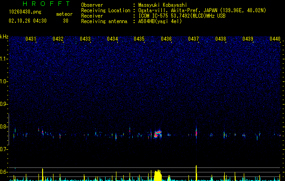Click the 0440 time marker
The height and width of the screenshot is (181, 285).
pos(275,39)
